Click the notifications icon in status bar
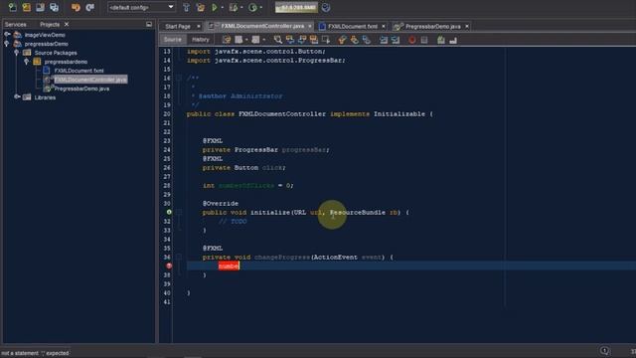 coord(604,351)
